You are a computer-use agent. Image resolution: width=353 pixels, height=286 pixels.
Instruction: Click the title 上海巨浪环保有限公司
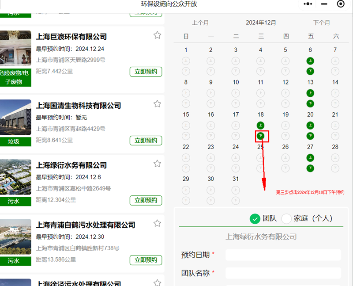click(71, 37)
